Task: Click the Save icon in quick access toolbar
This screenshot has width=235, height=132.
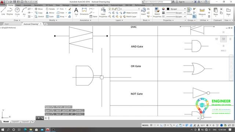Action: (15, 1)
